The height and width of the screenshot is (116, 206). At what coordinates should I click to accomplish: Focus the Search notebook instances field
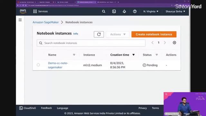click(91, 43)
